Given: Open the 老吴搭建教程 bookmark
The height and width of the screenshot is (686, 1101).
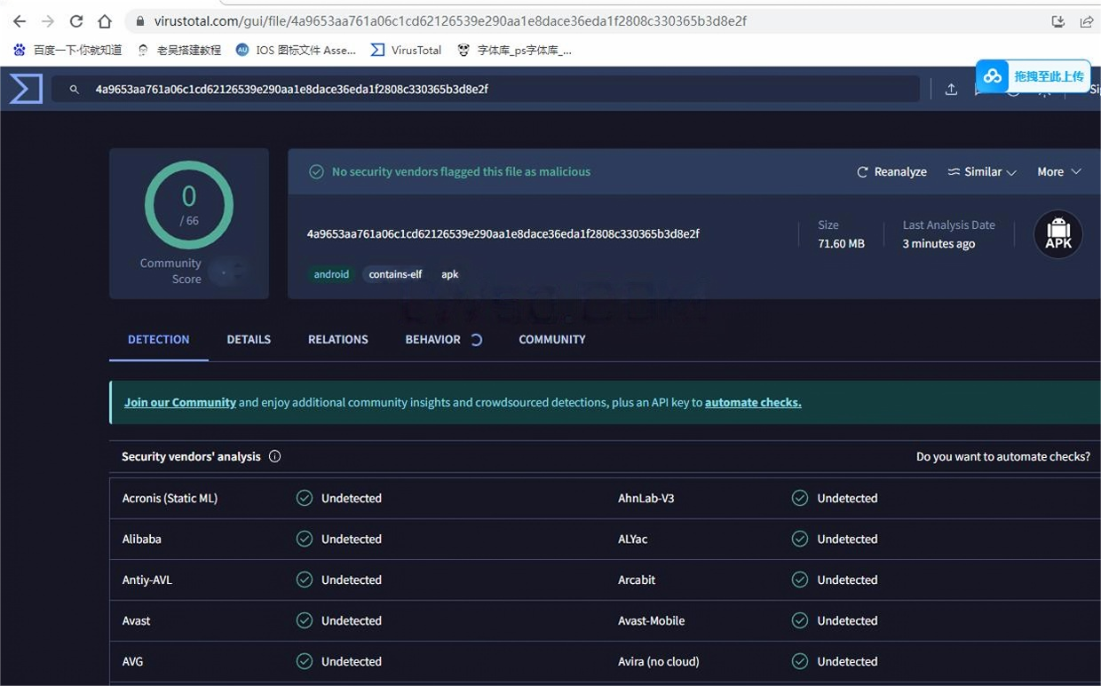Looking at the screenshot, I should click(179, 50).
